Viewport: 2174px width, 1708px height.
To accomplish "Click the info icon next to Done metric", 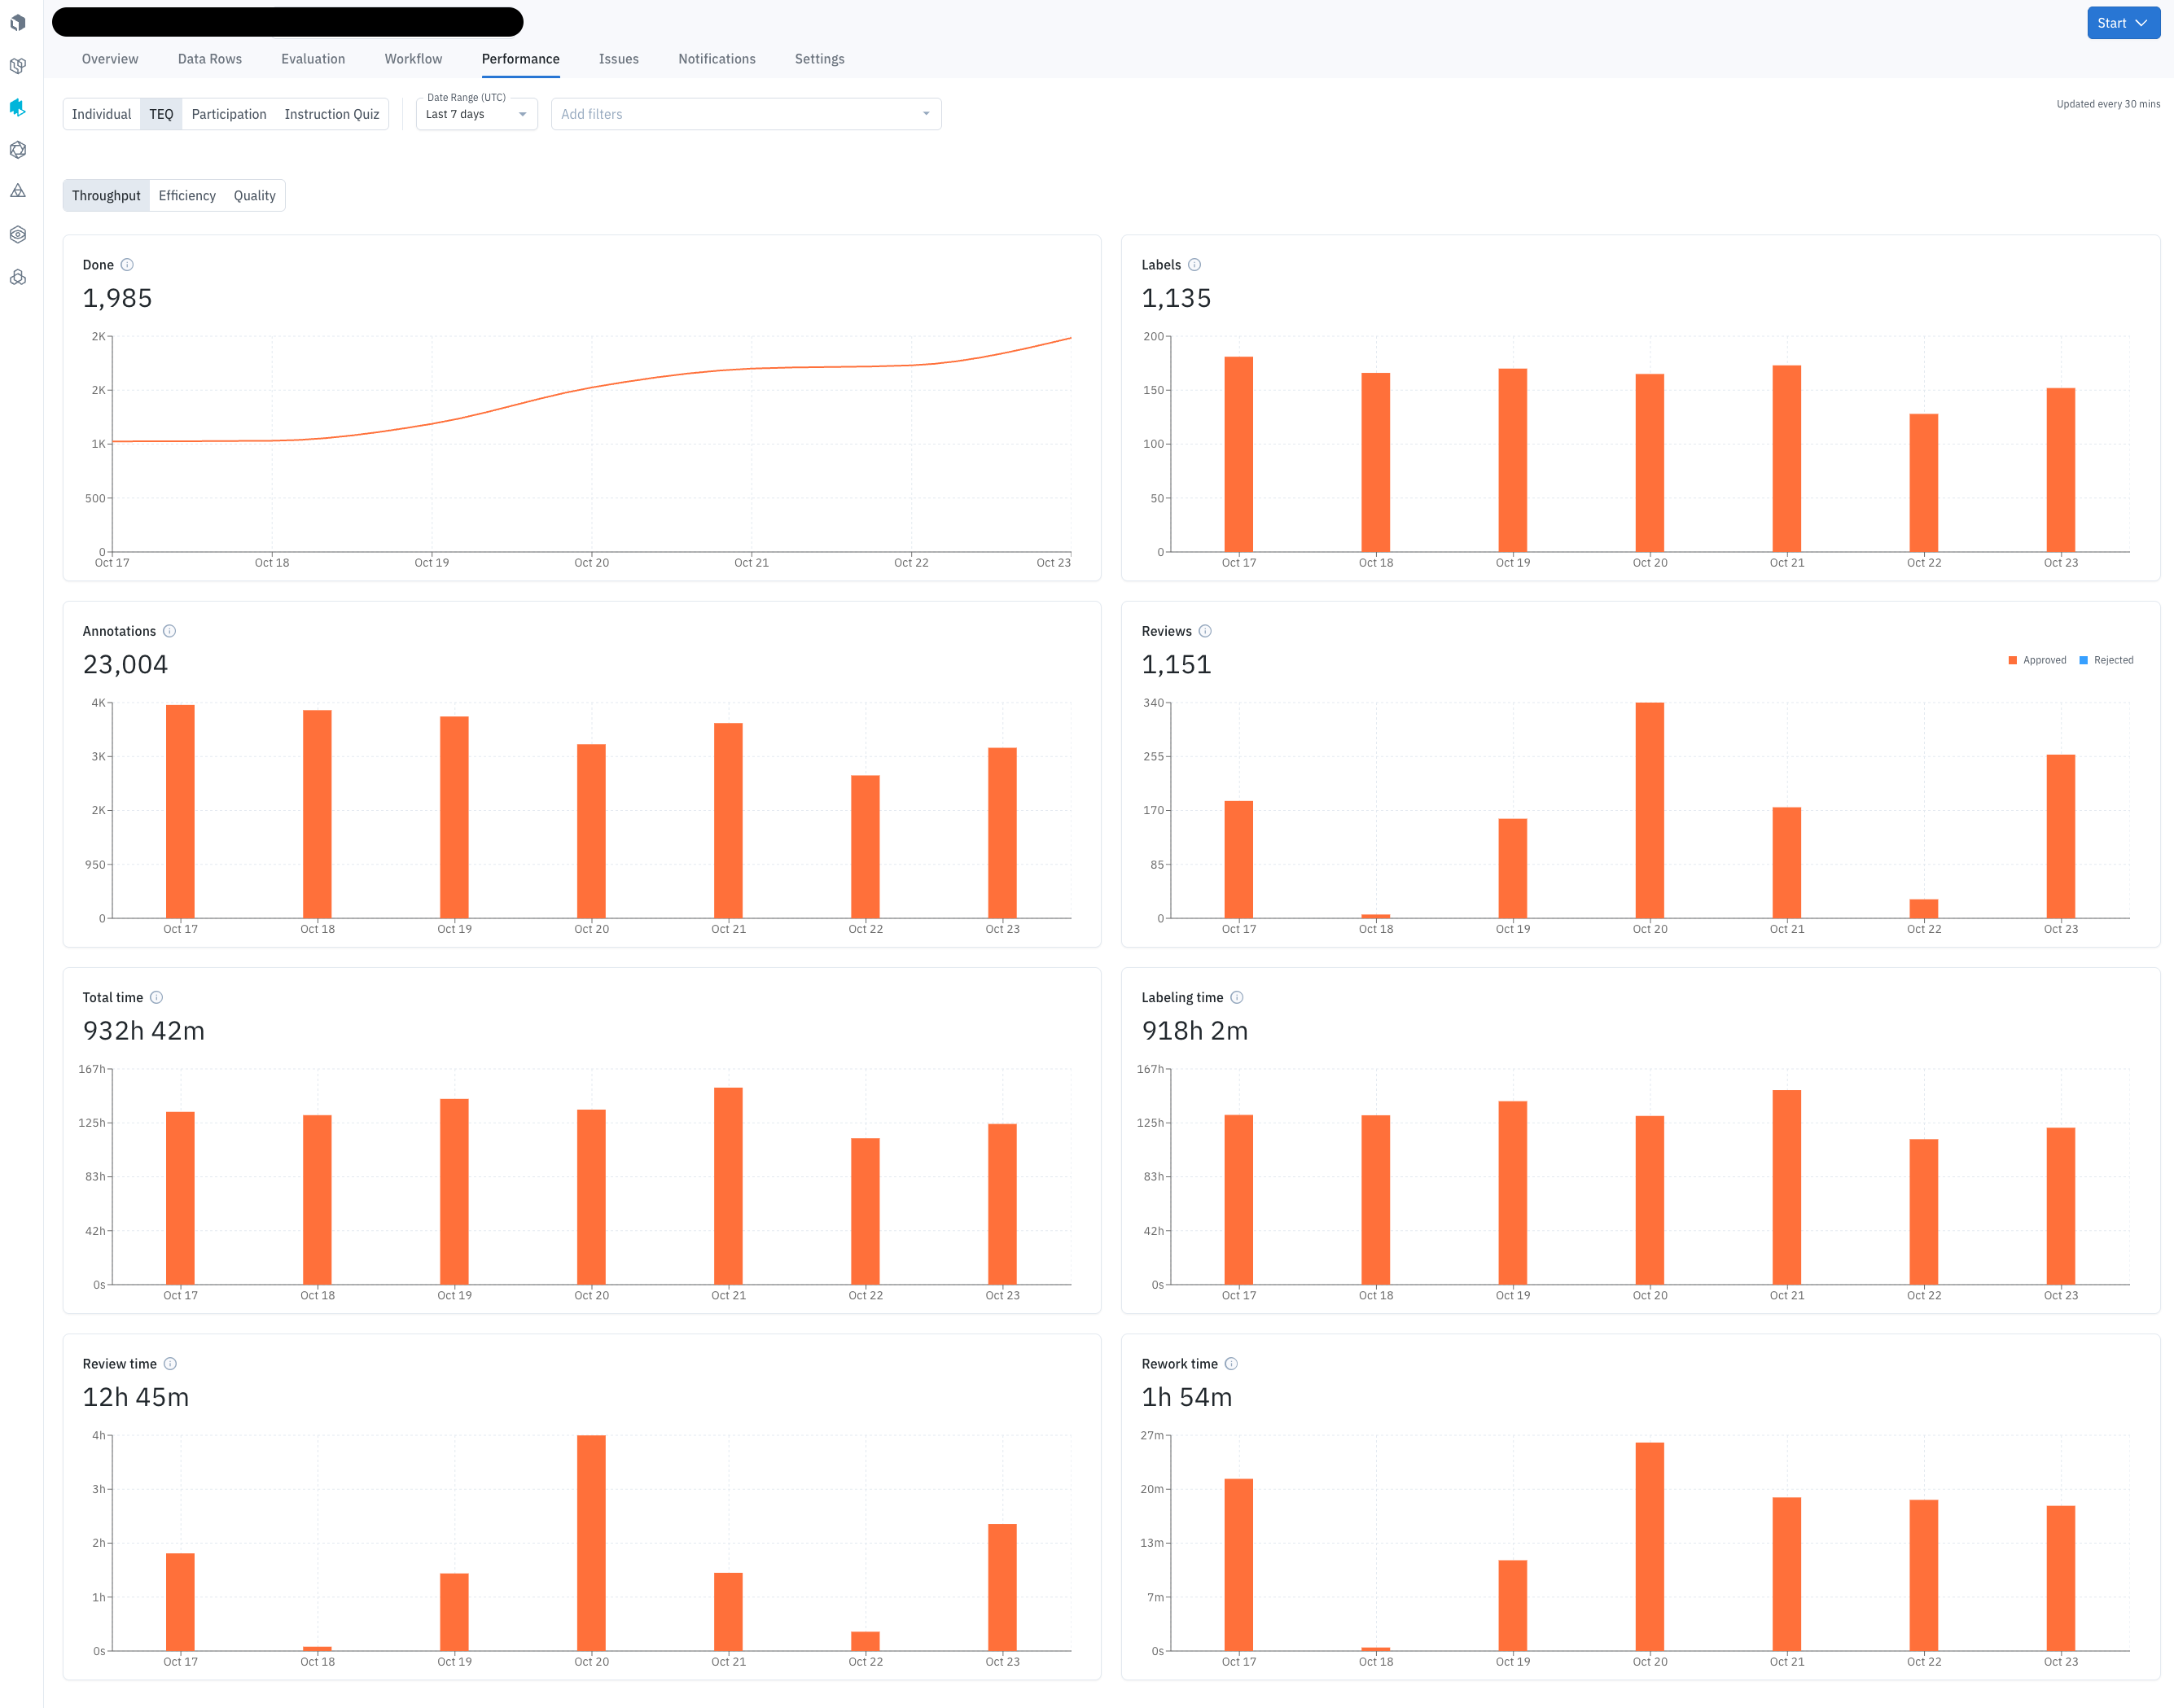I will tap(127, 264).
